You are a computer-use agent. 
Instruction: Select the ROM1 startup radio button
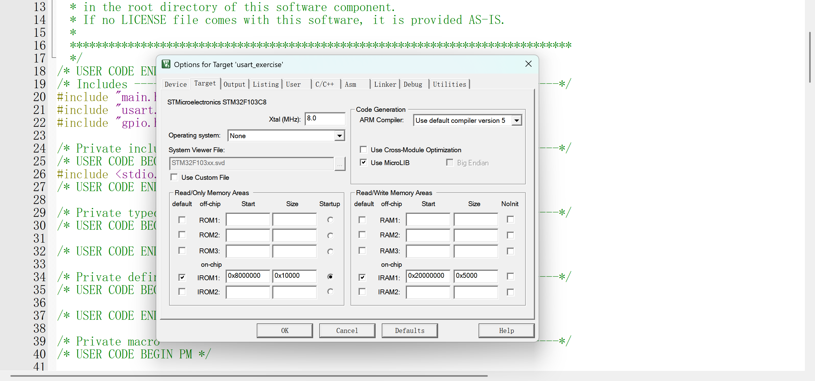pos(330,220)
